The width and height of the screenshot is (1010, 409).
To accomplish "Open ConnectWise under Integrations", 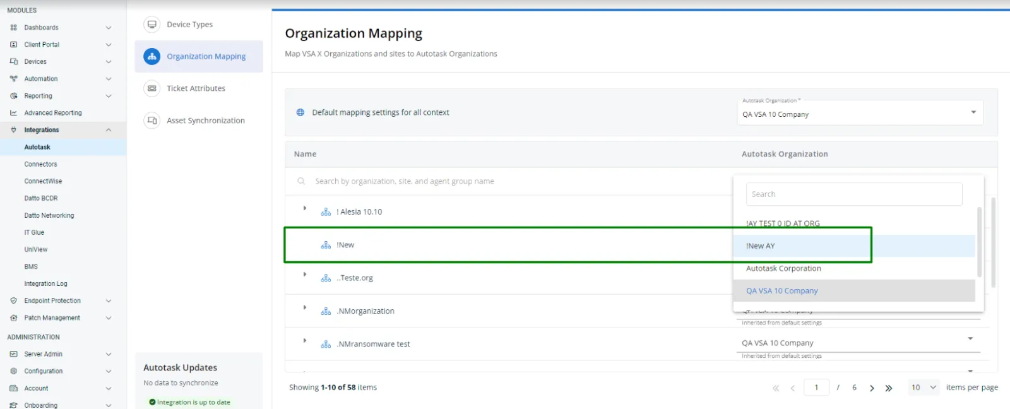I will (x=43, y=181).
